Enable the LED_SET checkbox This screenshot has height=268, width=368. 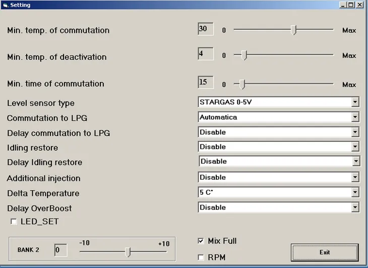[x=14, y=222]
